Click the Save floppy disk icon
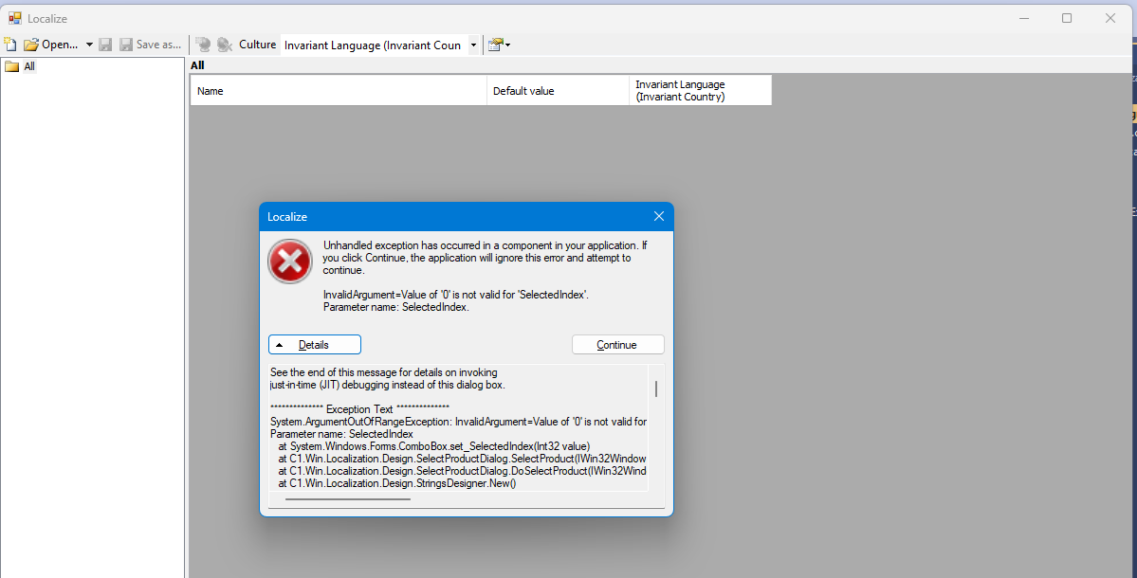Image resolution: width=1137 pixels, height=578 pixels. click(x=105, y=45)
